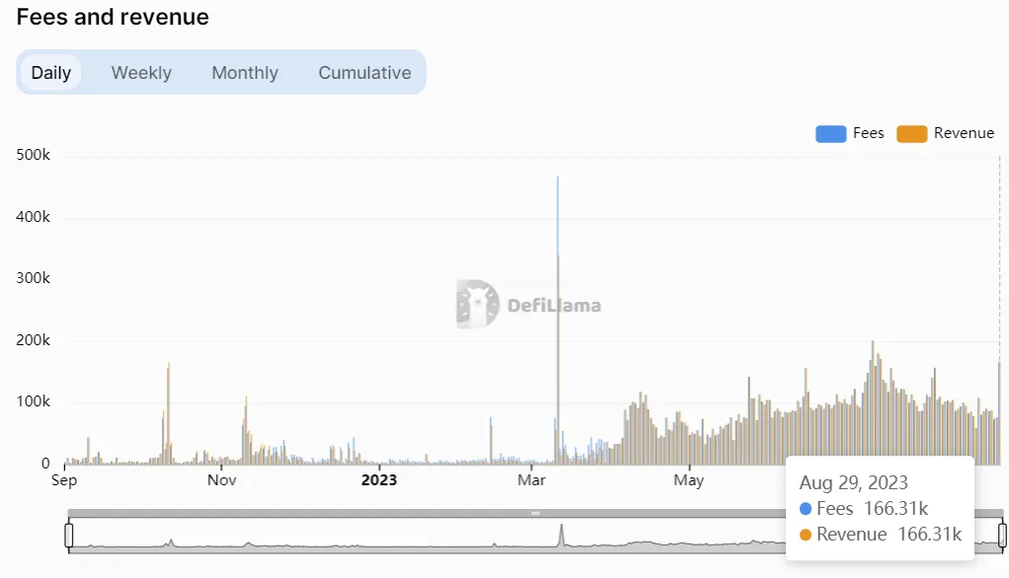
Task: Click the 400k axis label
Action: [x=33, y=217]
